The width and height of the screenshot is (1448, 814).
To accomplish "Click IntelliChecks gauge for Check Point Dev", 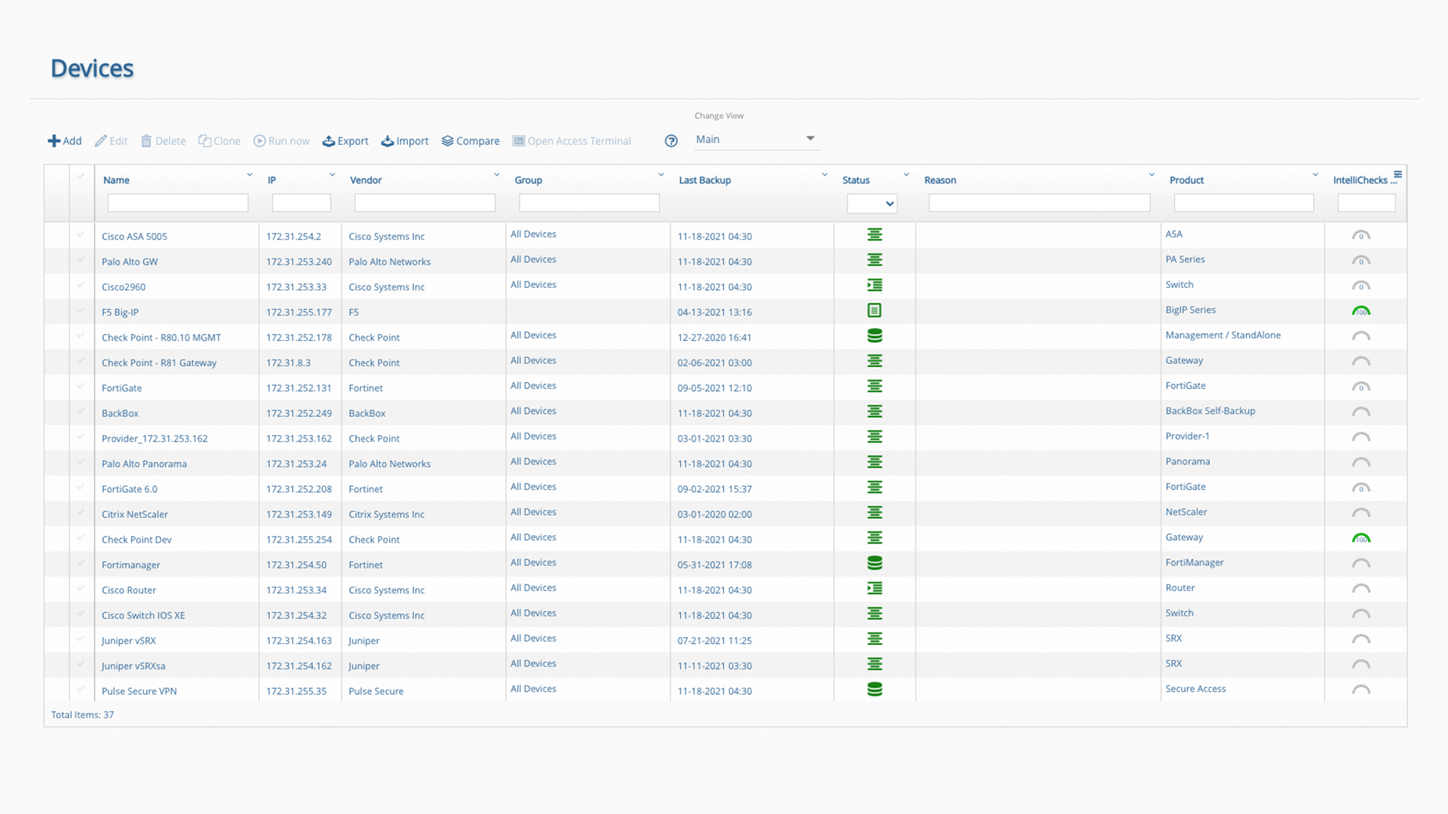I will pyautogui.click(x=1361, y=538).
